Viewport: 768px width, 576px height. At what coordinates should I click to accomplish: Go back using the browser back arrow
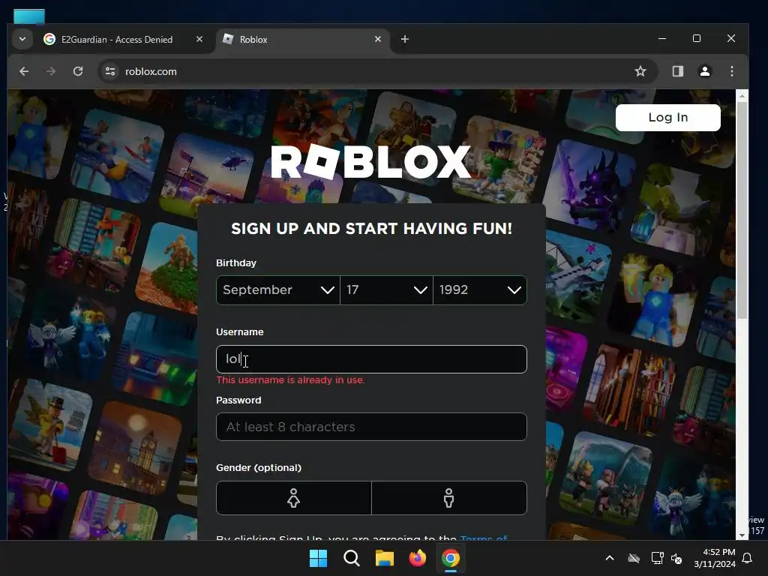(24, 71)
